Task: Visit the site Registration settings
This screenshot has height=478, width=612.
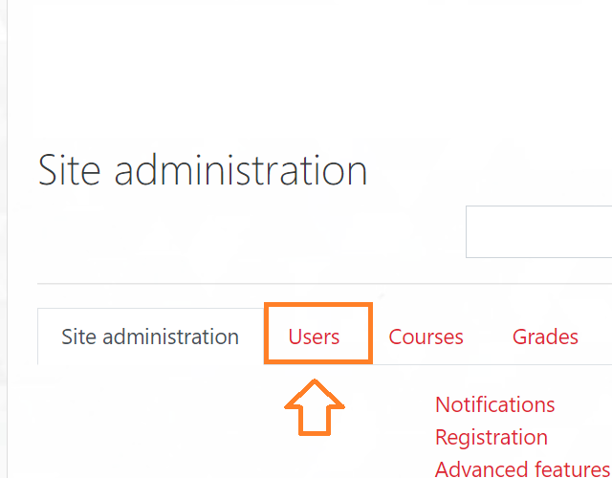Action: (491, 437)
